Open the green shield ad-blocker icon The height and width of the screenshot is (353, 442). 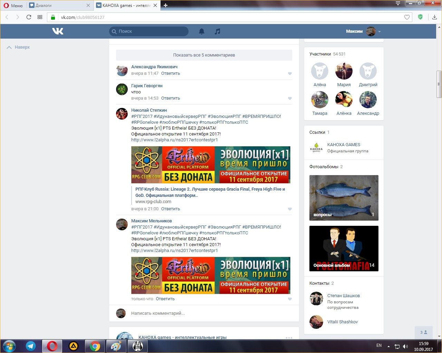420,17
